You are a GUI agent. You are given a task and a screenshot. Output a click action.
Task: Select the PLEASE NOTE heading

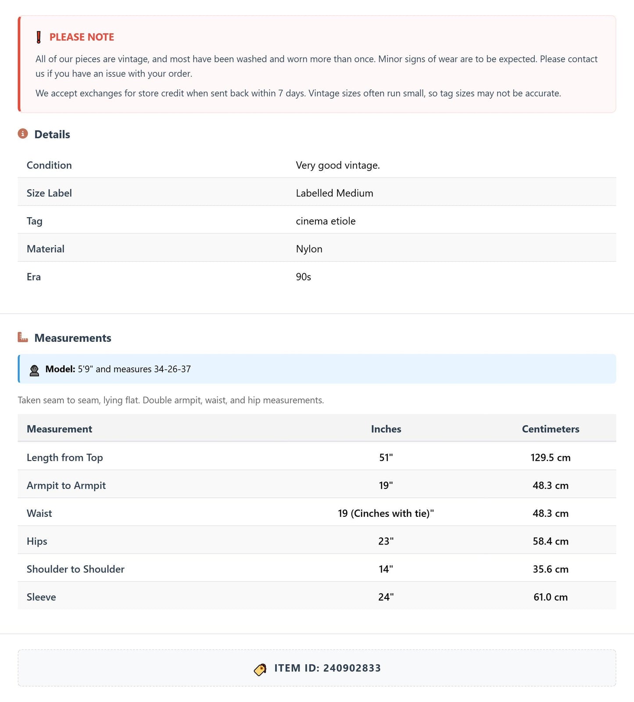pos(82,37)
